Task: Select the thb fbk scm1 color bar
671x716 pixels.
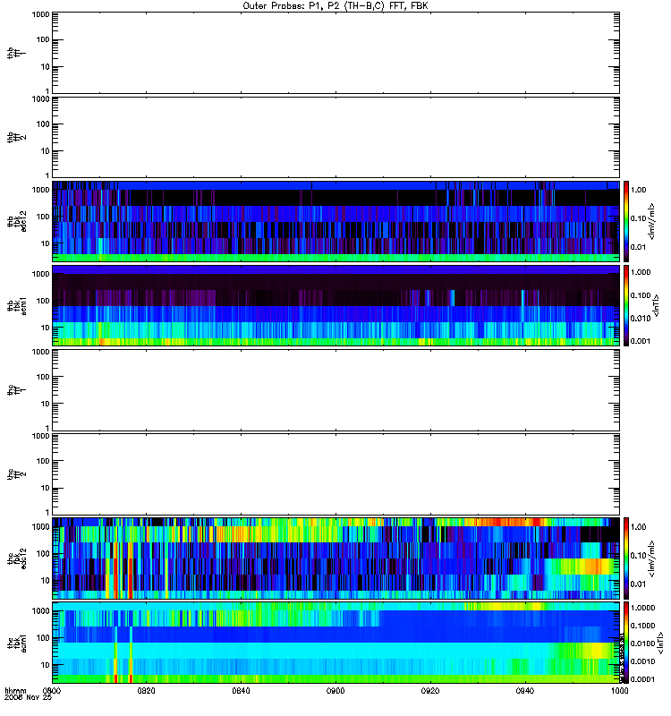Action: tap(626, 305)
